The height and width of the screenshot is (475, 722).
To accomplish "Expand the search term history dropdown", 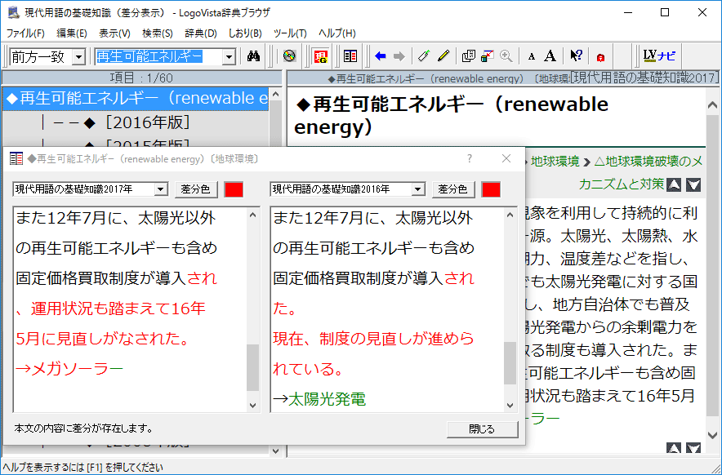I will (229, 57).
